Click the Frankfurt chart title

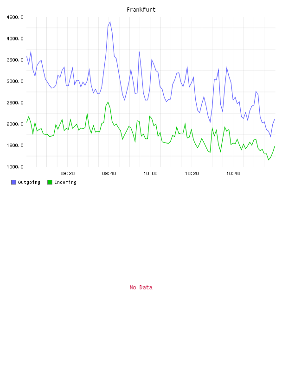[141, 10]
